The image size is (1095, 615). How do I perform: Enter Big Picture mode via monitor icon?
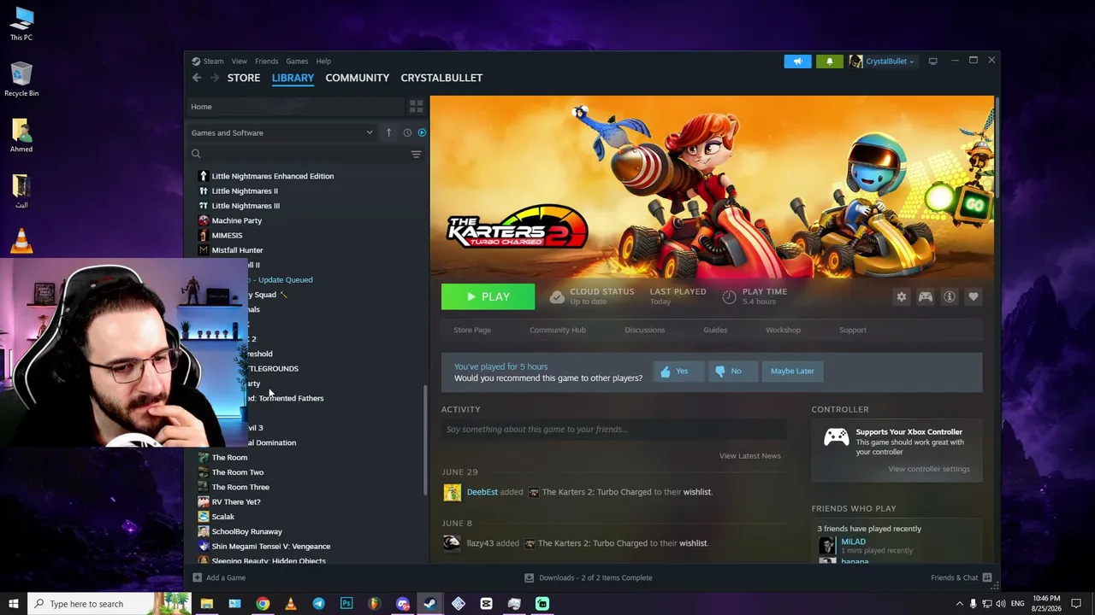[x=933, y=61]
